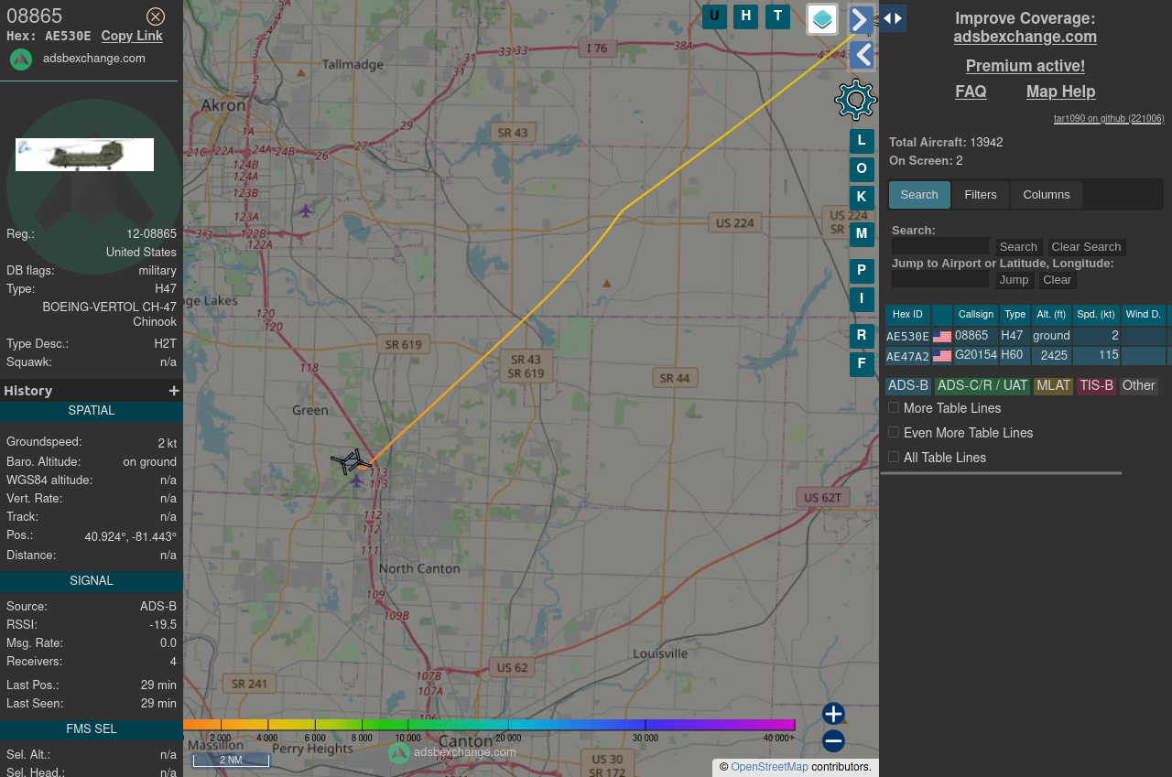Switch to the Columns tab
This screenshot has width=1172, height=777.
(x=1047, y=195)
